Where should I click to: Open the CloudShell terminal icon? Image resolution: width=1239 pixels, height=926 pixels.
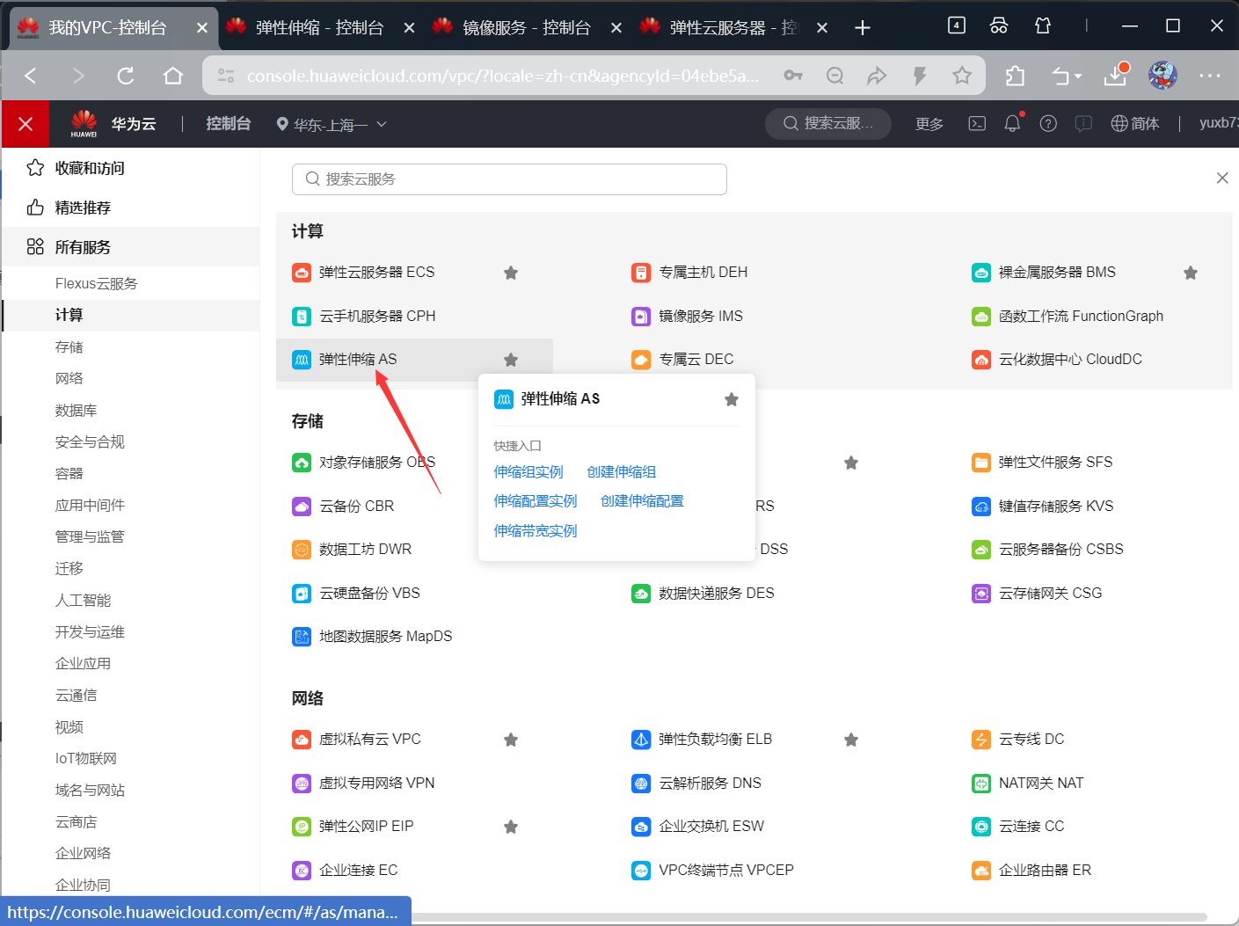(977, 124)
